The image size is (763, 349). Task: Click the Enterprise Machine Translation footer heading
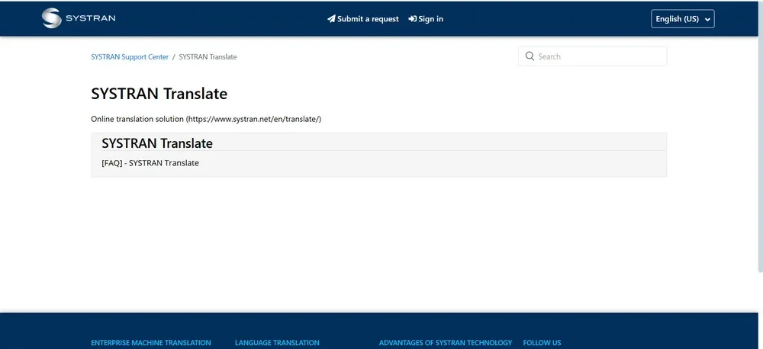(x=151, y=343)
